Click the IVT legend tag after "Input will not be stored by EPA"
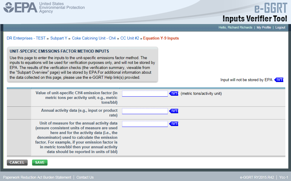Image resolution: width=291 pixels, height=181 pixels. click(279, 80)
